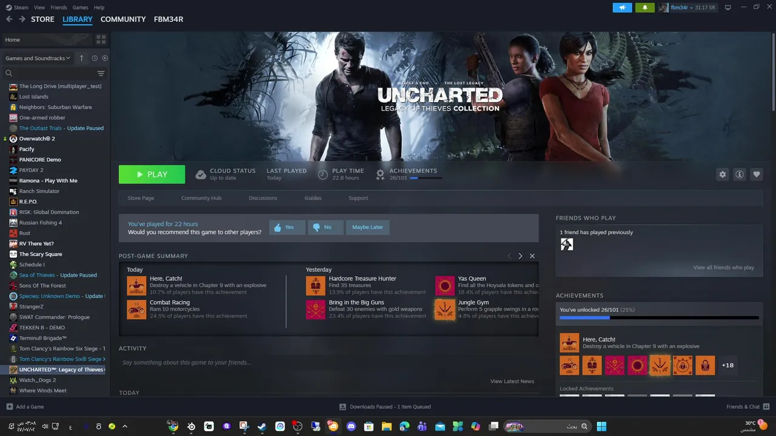Open the View menu
The height and width of the screenshot is (436, 776).
pyautogui.click(x=39, y=7)
